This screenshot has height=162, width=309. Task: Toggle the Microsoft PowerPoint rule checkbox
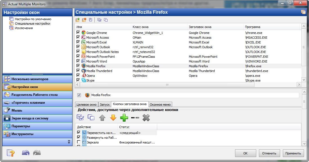(78, 56)
